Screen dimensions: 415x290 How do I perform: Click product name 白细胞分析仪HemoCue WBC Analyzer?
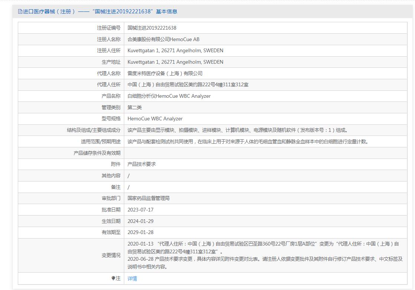click(169, 96)
